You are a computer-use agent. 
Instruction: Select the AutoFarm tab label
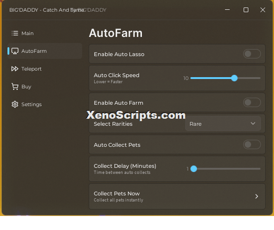[x=34, y=51]
